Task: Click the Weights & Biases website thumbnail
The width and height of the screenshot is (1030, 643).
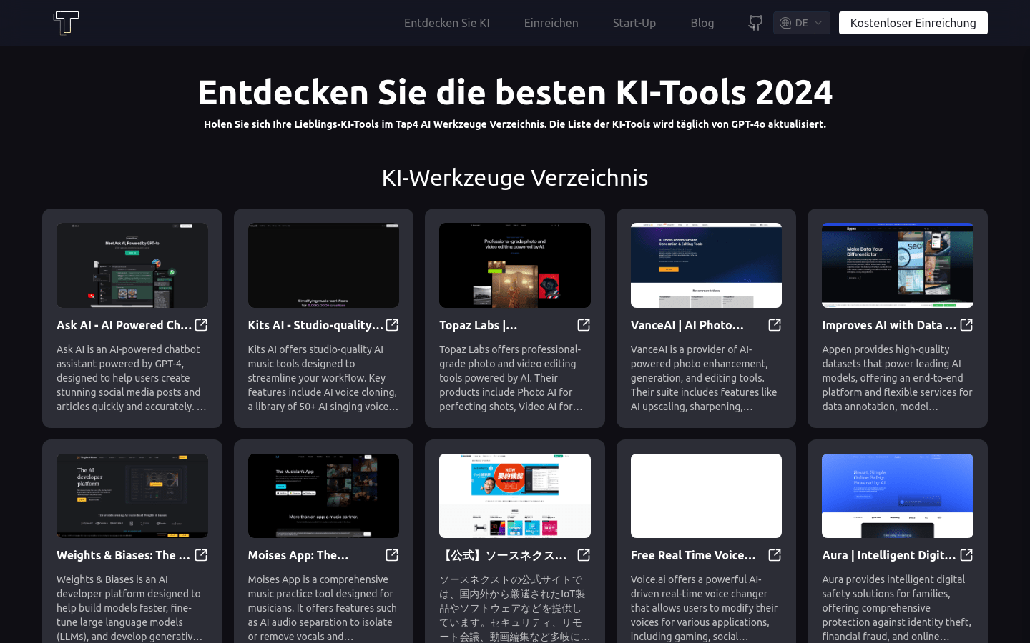Action: (x=132, y=496)
